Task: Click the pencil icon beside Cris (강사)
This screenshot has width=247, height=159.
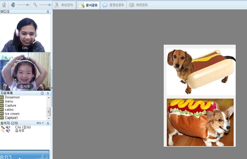Action: [3, 127]
